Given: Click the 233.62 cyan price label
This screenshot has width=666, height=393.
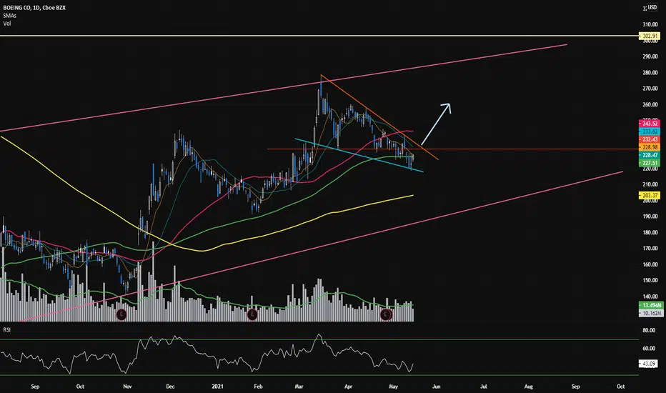Looking at the screenshot, I should click(650, 131).
